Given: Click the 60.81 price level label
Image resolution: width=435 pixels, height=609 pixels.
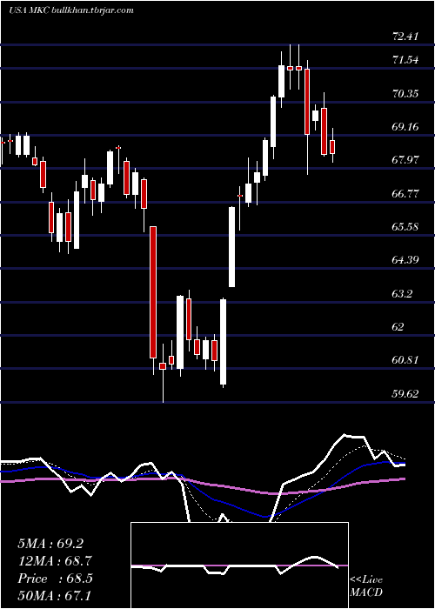Looking at the screenshot, I should tap(406, 360).
